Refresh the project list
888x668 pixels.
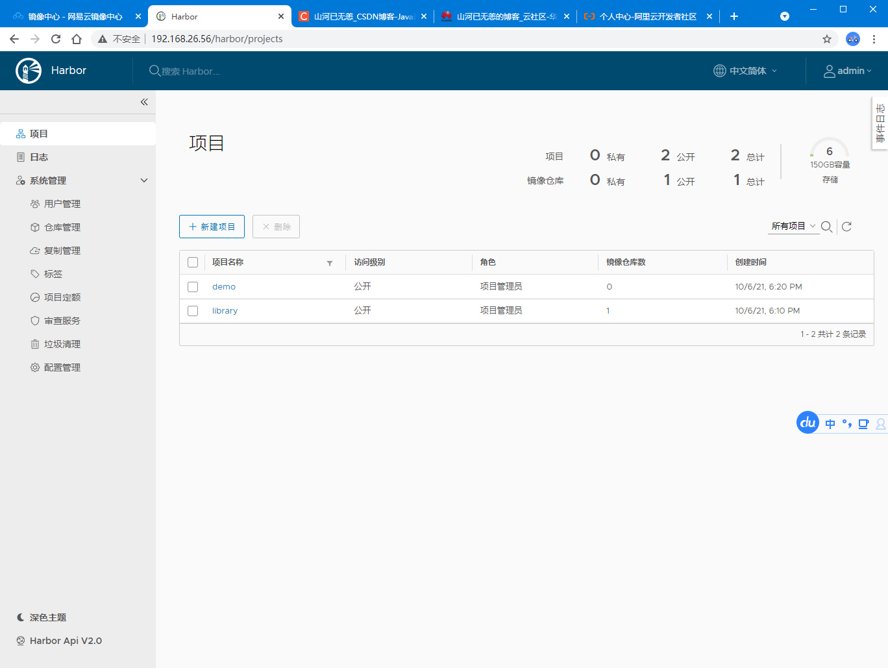846,227
